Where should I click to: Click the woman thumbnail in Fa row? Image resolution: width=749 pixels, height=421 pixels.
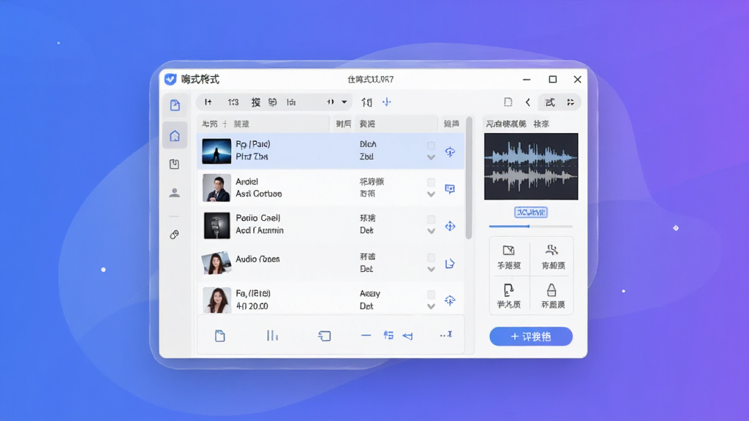click(x=217, y=300)
